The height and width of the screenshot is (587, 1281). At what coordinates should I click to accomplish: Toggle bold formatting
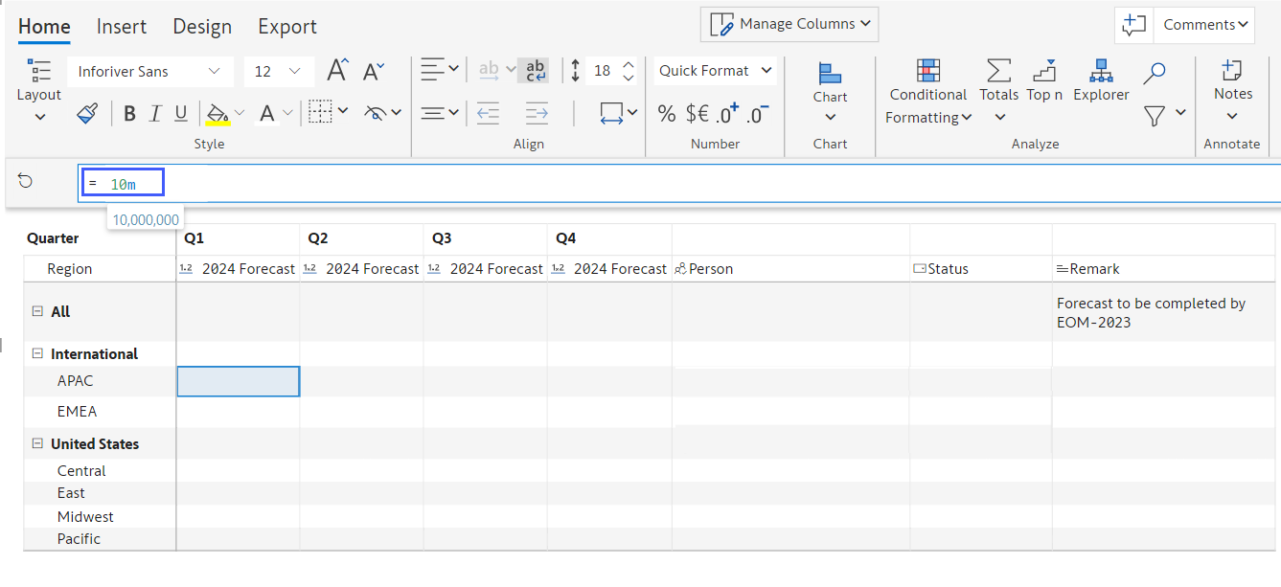[129, 114]
